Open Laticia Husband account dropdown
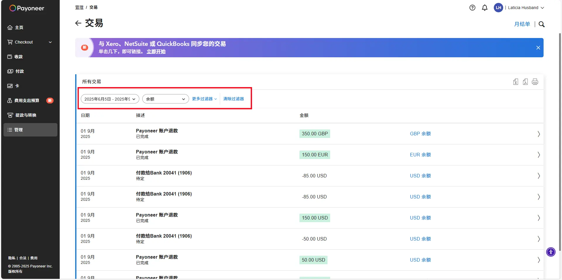562x280 pixels. click(526, 8)
